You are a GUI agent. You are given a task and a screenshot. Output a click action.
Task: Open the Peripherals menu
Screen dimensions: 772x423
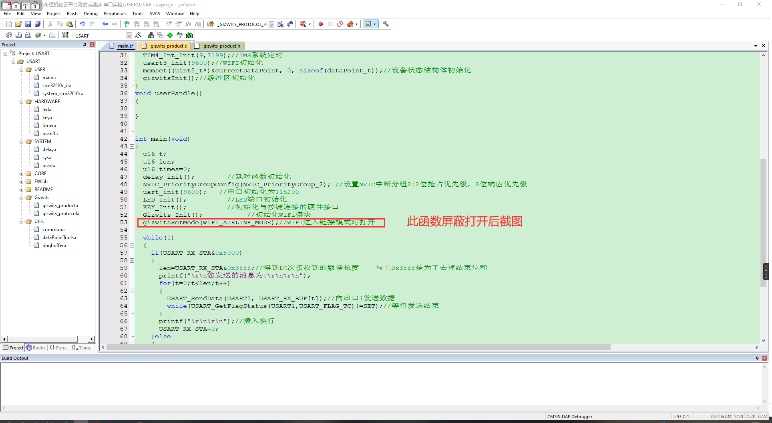[115, 14]
